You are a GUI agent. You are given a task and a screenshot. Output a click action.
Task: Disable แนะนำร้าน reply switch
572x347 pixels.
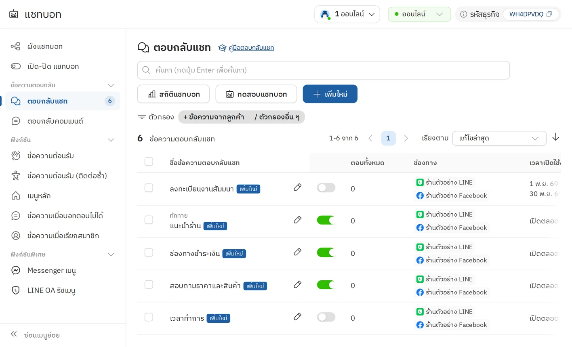coord(326,220)
